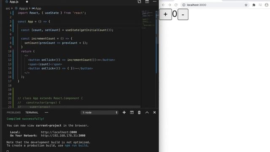Click the counter value 0 on the page

pos(175,14)
